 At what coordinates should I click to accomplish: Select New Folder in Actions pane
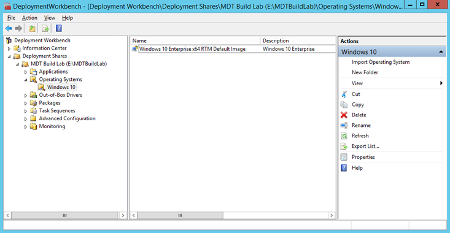365,72
